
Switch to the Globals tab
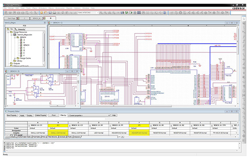(62, 137)
